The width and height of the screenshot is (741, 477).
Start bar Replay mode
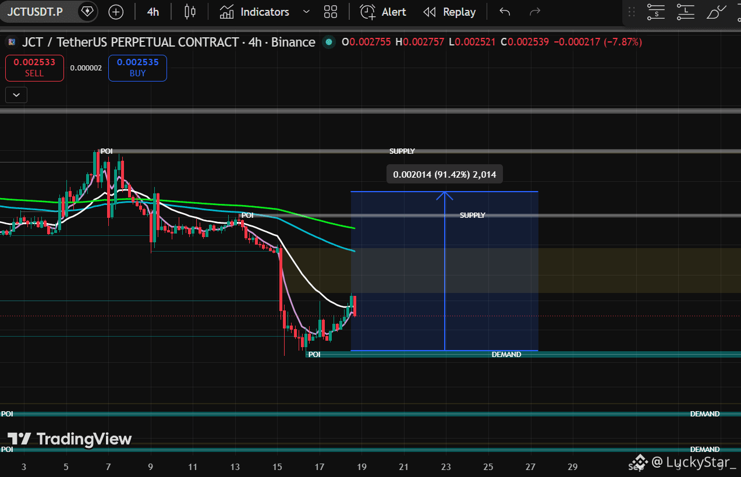coord(449,12)
